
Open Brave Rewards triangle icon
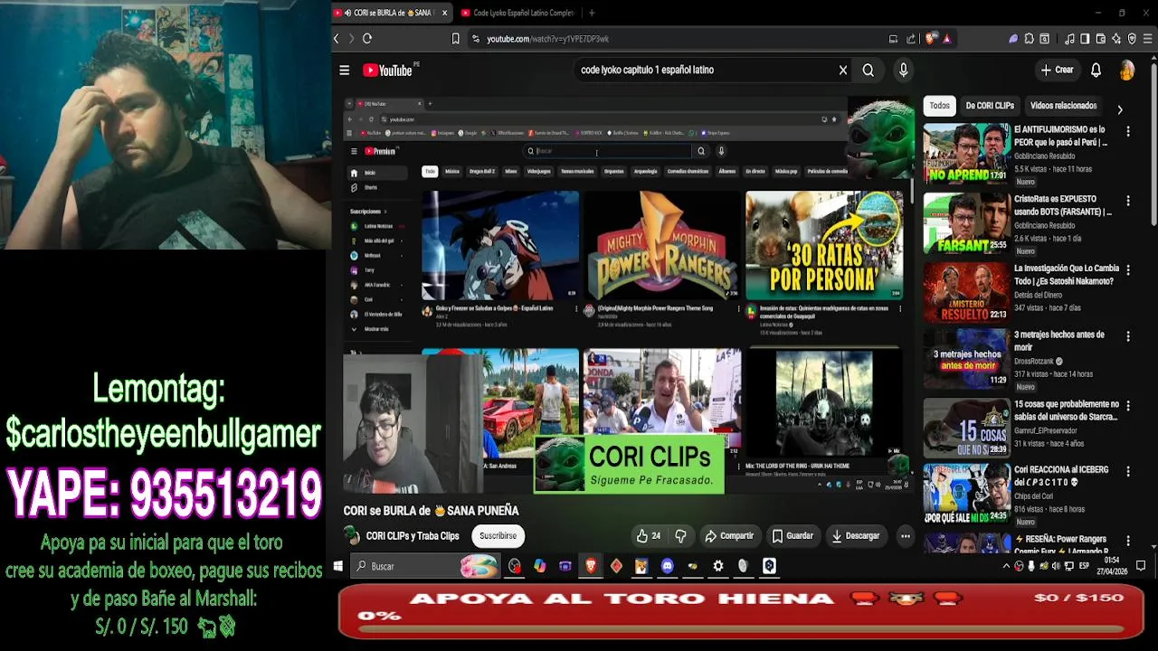[x=947, y=39]
